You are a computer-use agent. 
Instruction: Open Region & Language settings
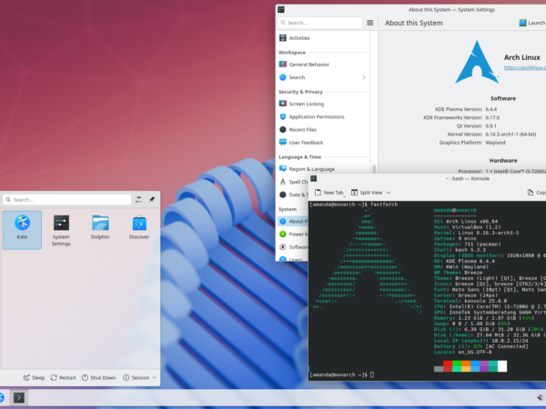322,169
